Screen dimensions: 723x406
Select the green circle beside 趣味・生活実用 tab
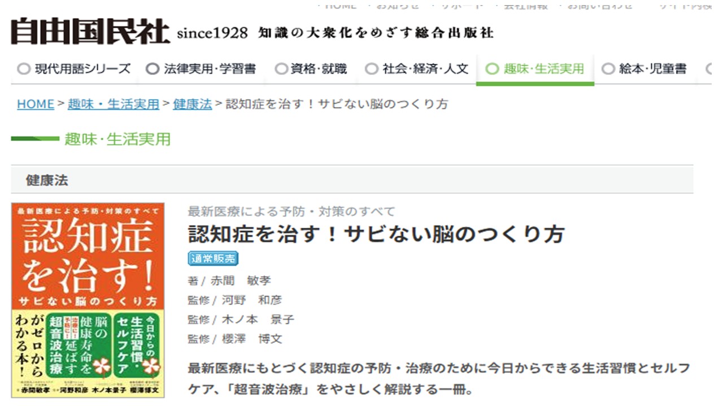(493, 69)
